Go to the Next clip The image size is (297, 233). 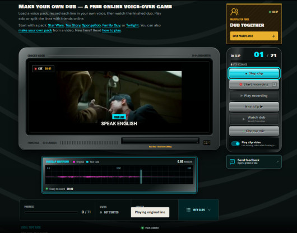(254, 107)
